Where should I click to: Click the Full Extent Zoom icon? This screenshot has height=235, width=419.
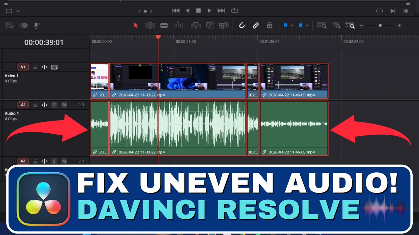pyautogui.click(x=321, y=25)
